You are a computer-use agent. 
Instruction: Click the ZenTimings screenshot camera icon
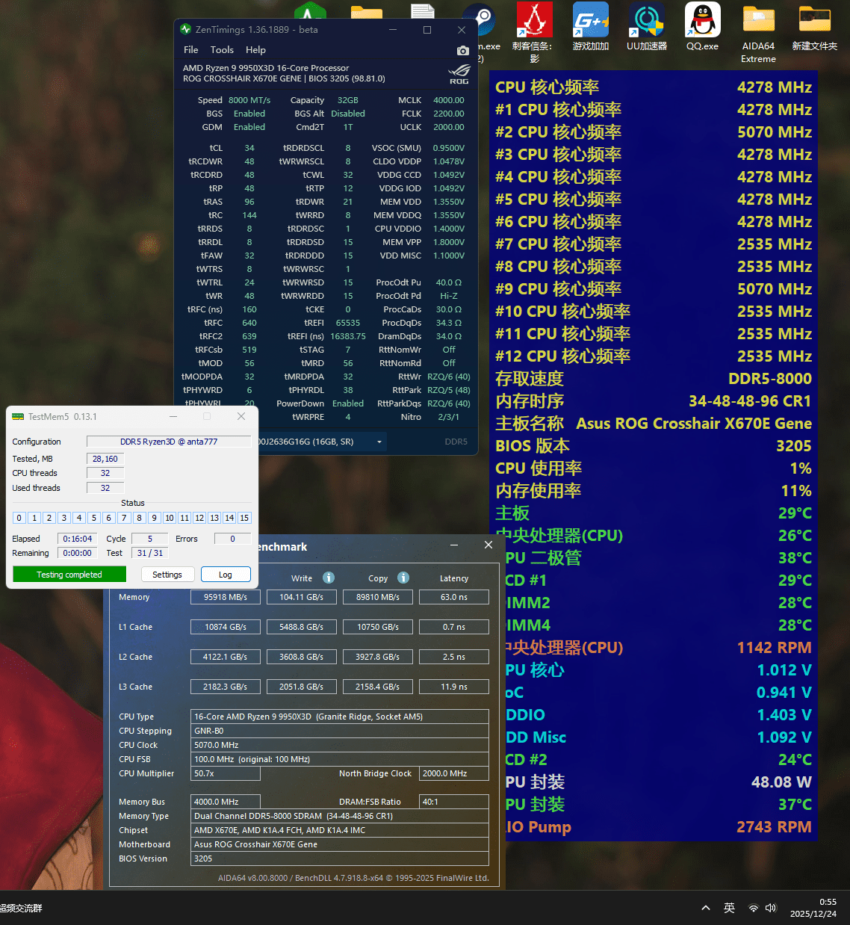click(463, 50)
